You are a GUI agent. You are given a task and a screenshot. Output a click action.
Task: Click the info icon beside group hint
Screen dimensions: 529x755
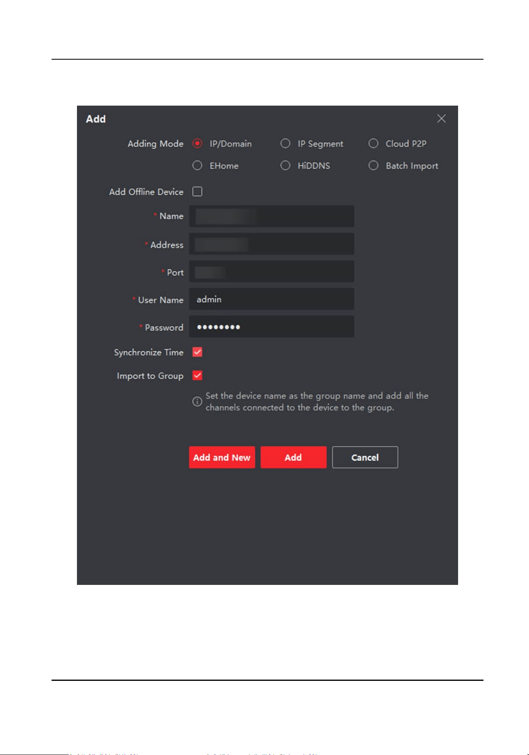point(197,401)
